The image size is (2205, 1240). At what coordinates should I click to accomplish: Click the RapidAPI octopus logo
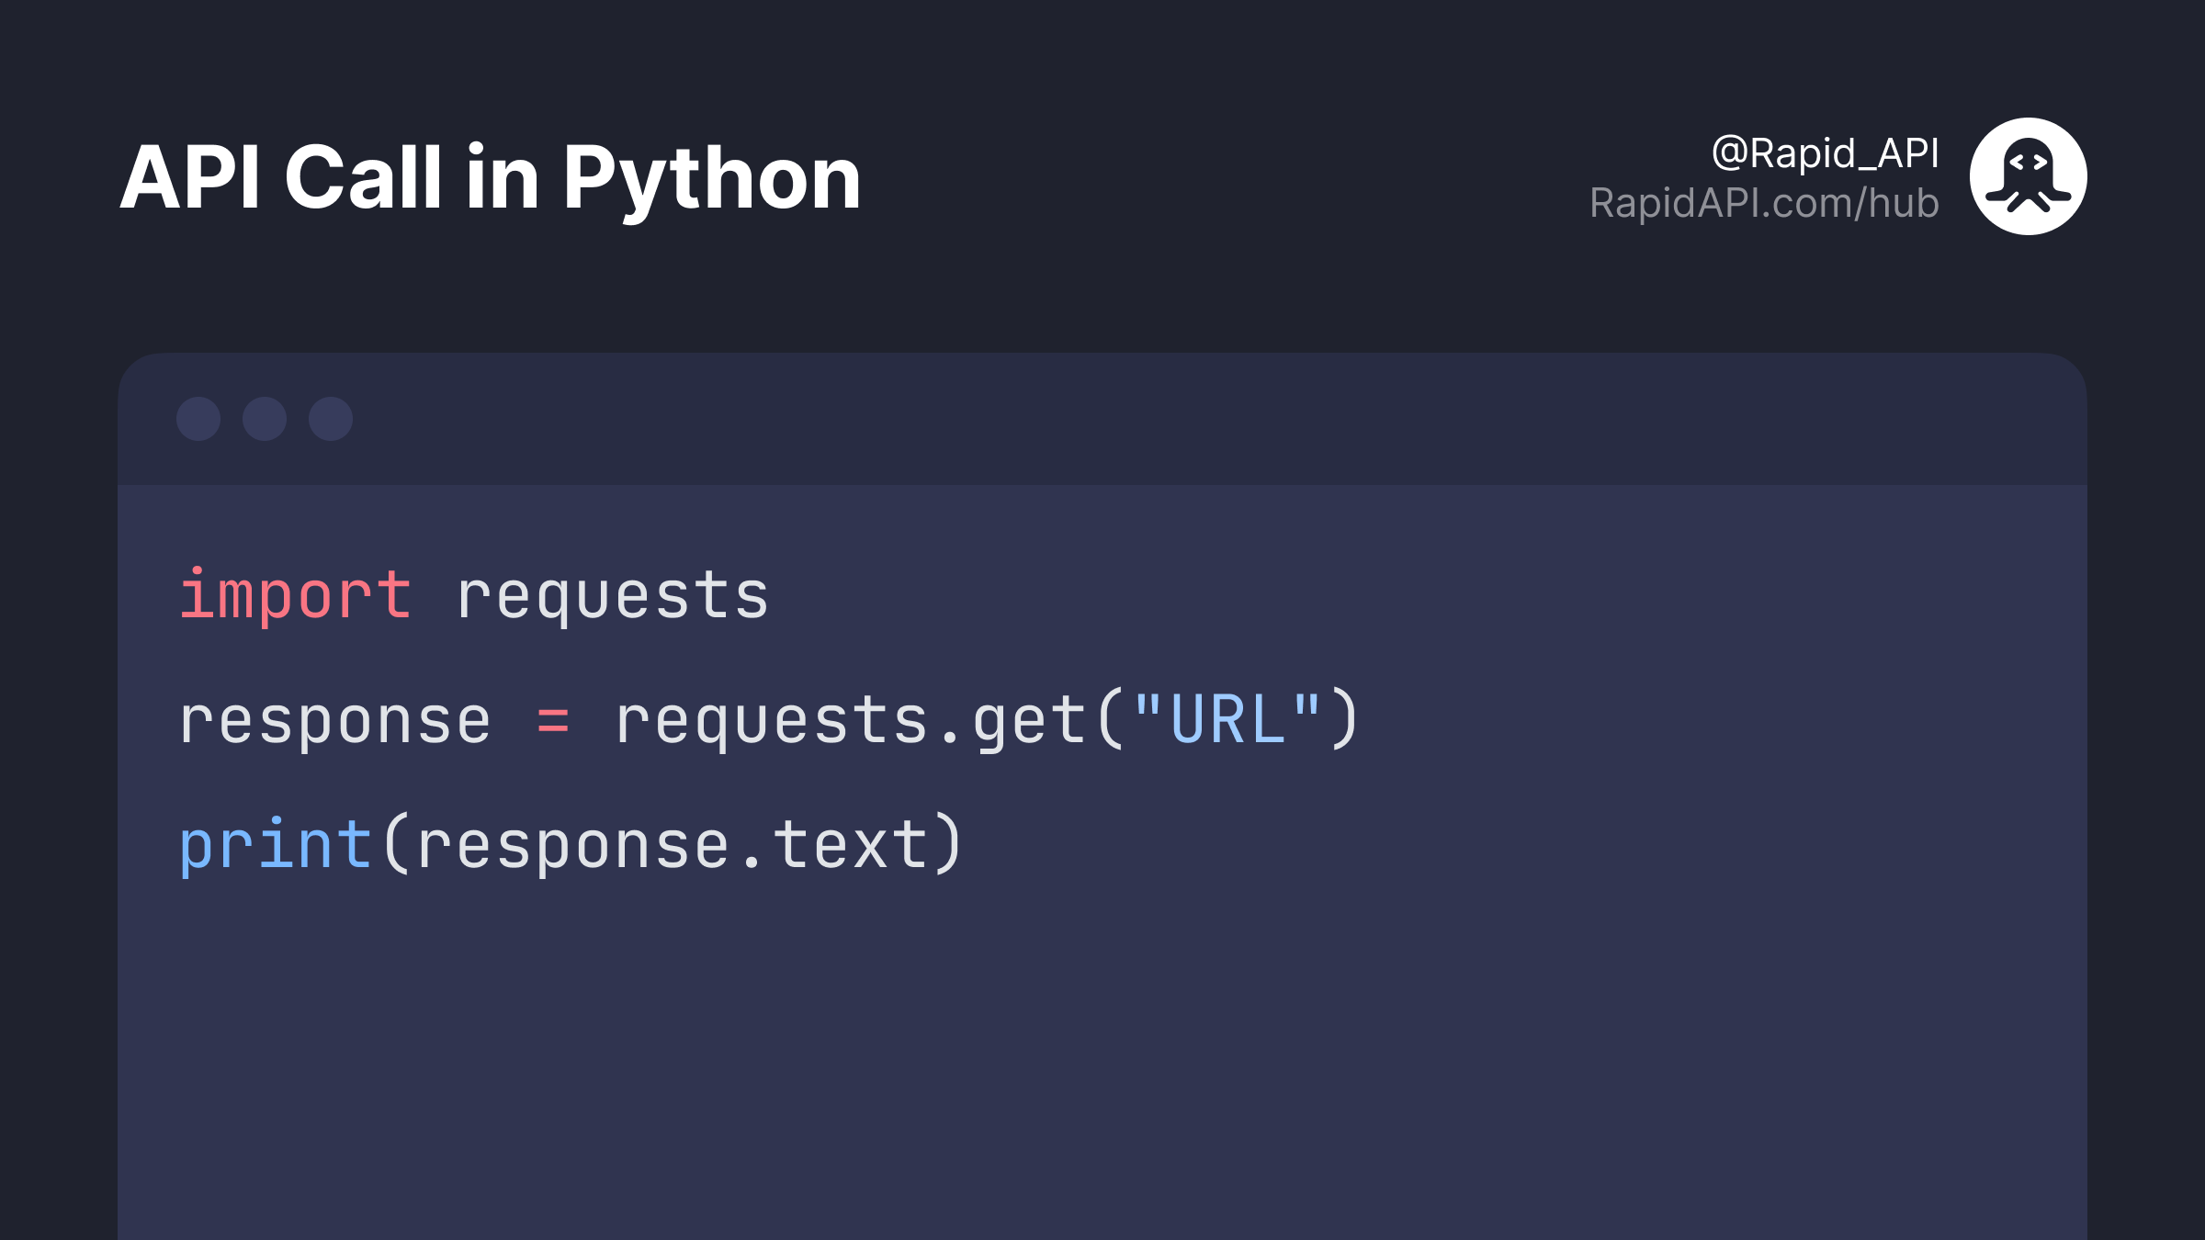pos(2028,176)
